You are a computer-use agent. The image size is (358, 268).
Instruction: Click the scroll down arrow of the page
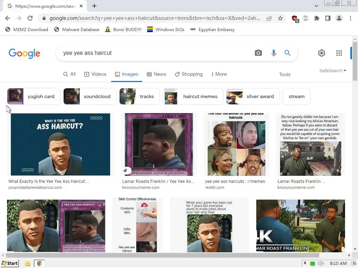(x=355, y=249)
